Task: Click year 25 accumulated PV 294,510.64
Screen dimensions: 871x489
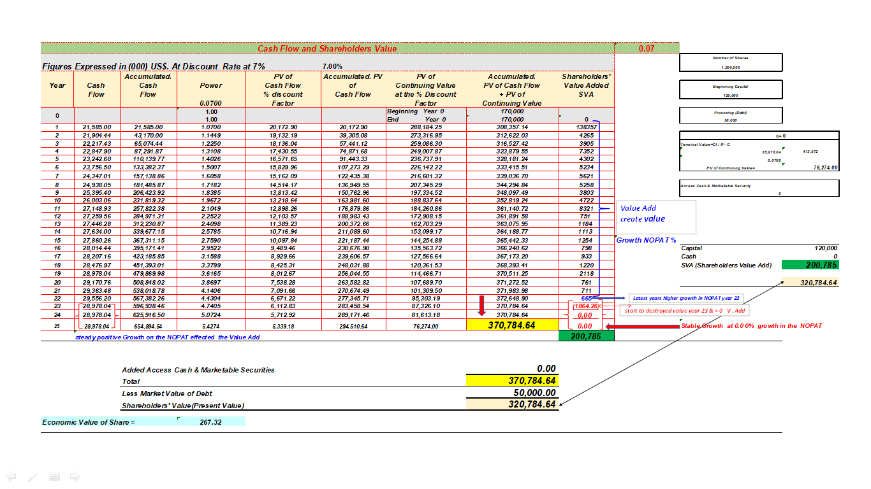Action: coord(353,326)
